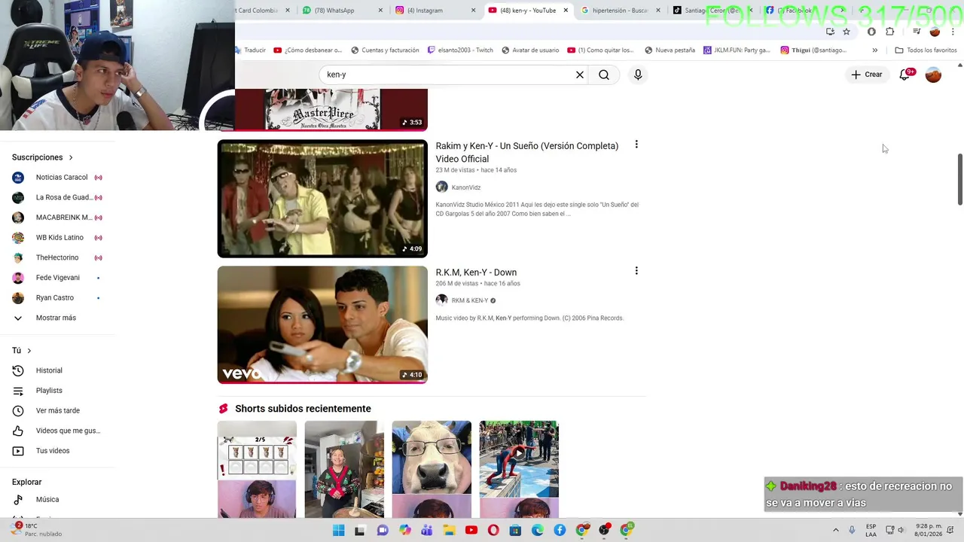
Task: Show more bookmarks with the double chevron
Action: click(874, 50)
